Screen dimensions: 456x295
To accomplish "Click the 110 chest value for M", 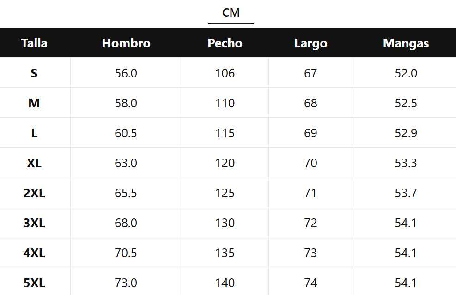I will (225, 103).
